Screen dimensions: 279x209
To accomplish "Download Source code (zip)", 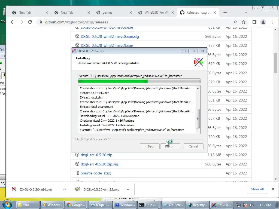I will pyautogui.click(x=96, y=173).
